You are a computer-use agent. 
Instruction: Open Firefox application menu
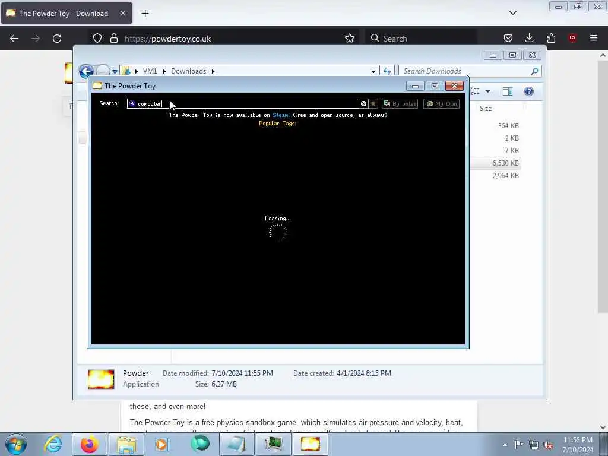click(x=594, y=38)
